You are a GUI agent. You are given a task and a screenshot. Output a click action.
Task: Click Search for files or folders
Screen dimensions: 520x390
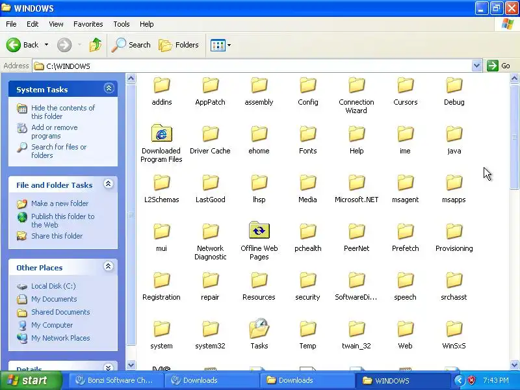(x=52, y=151)
